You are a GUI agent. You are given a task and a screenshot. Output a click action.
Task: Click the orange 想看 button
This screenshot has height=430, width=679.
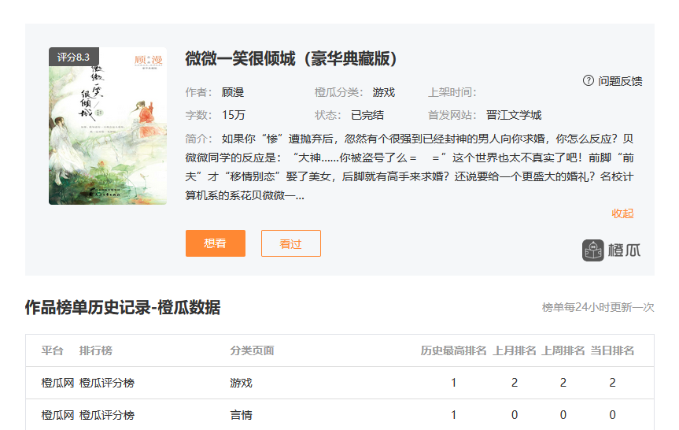pyautogui.click(x=216, y=243)
